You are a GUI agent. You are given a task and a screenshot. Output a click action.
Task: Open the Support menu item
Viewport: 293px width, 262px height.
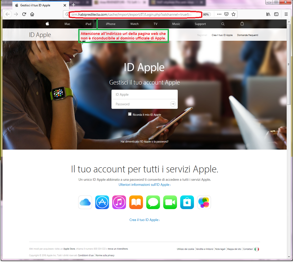[200, 24]
